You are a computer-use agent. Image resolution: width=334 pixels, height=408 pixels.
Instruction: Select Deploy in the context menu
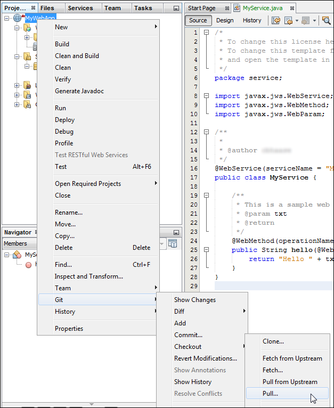coord(99,120)
